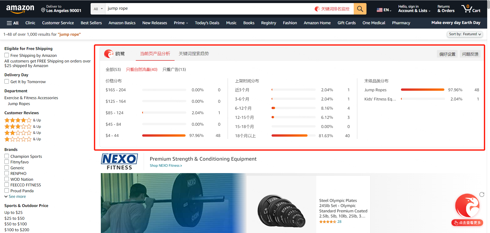Click the Jump Ropes category distribution bar
Viewport: 490px width, 233px height.
click(423, 90)
